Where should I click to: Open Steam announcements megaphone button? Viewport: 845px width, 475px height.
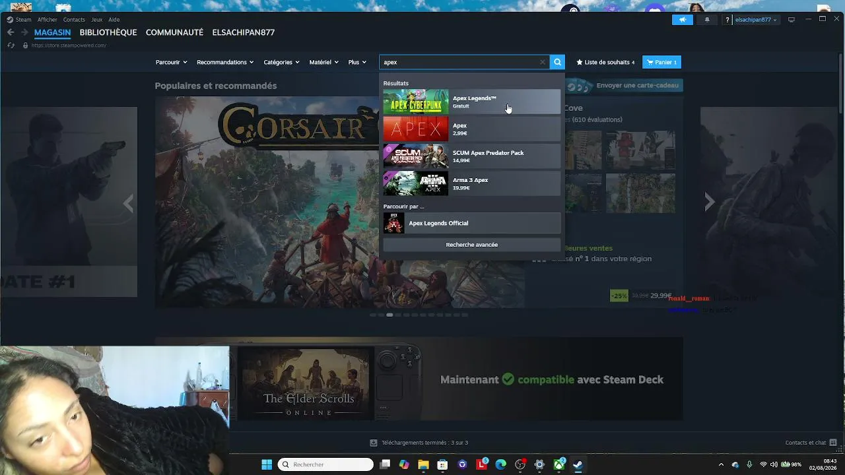point(683,20)
